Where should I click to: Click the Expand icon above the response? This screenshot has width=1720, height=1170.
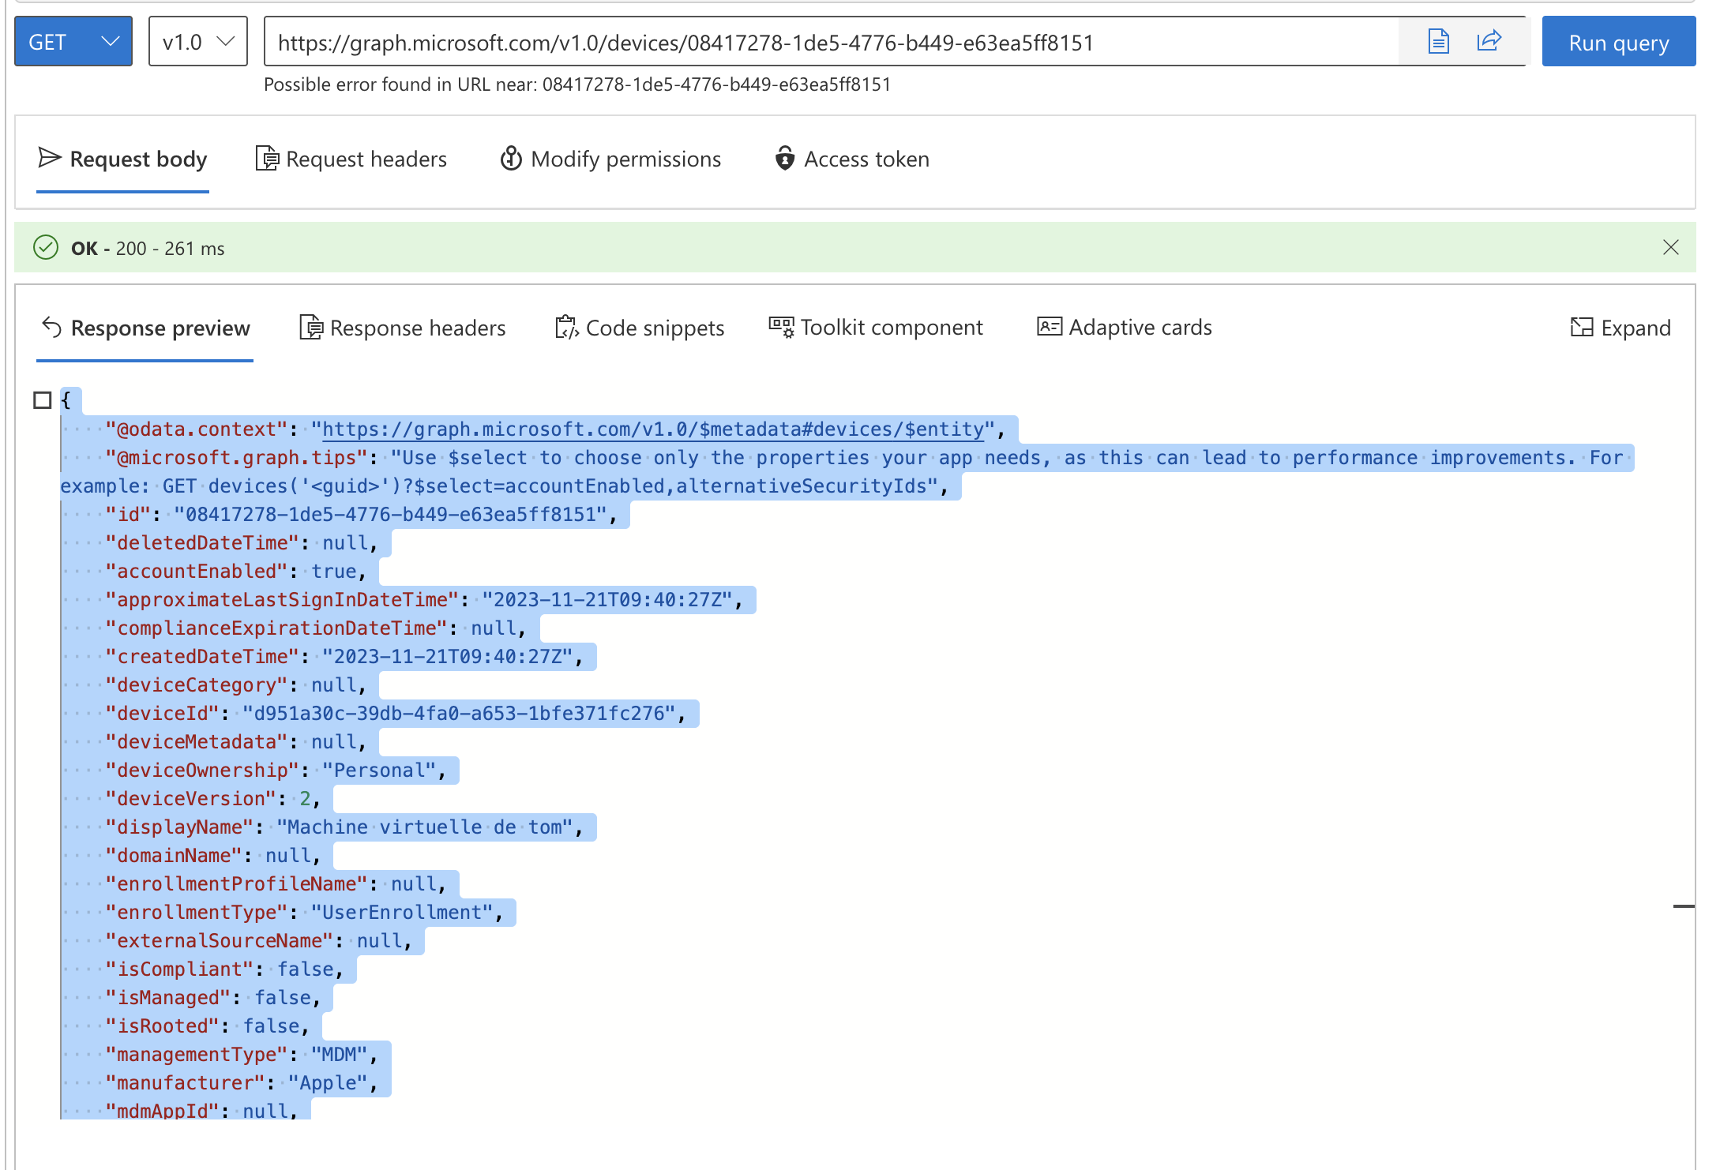click(x=1582, y=327)
